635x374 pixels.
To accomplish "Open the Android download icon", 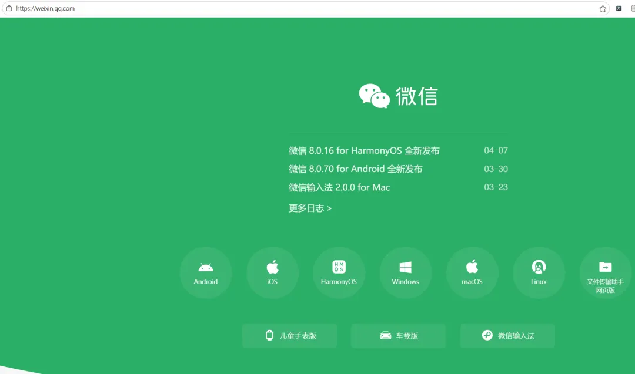I will [x=206, y=273].
